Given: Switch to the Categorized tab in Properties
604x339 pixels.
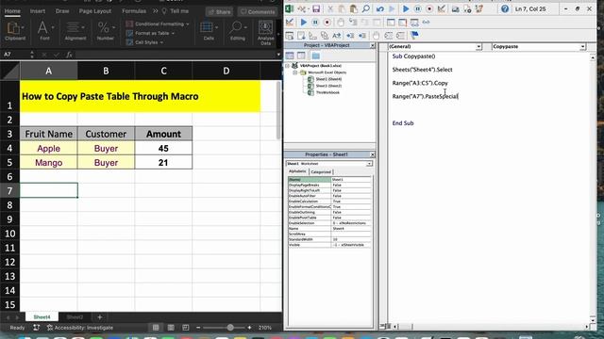Looking at the screenshot, I should tap(321, 171).
